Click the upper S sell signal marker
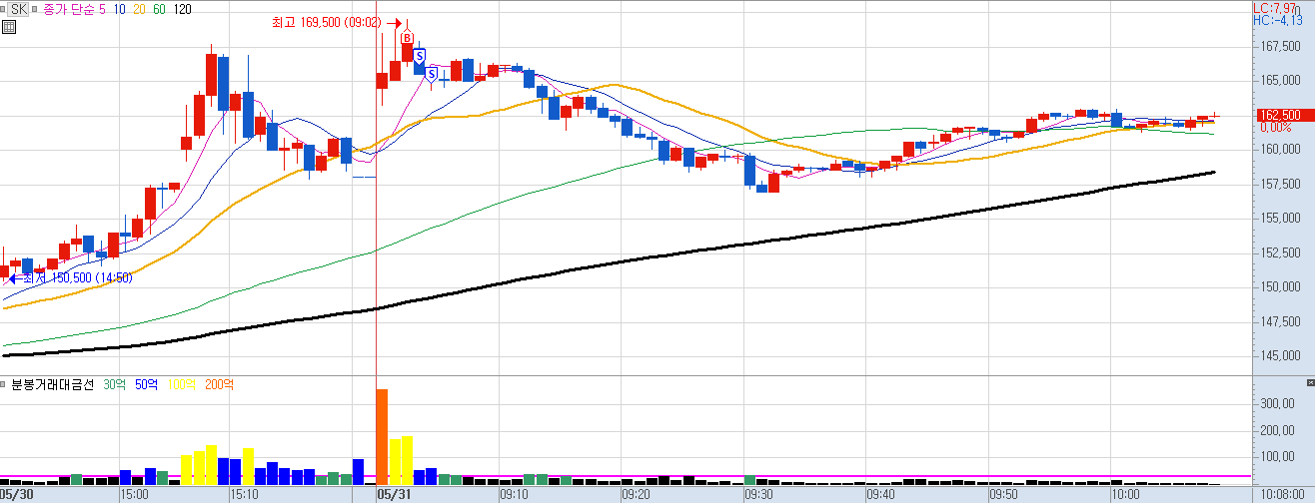This screenshot has width=1315, height=503. [x=421, y=55]
